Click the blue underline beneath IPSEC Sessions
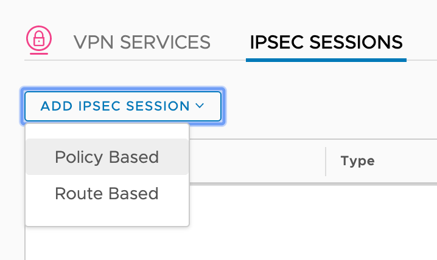The width and height of the screenshot is (437, 260). pos(326,60)
